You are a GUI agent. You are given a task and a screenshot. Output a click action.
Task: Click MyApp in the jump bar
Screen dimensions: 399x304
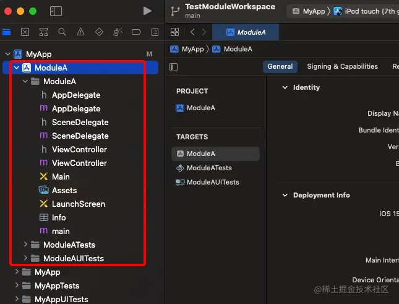(x=187, y=49)
